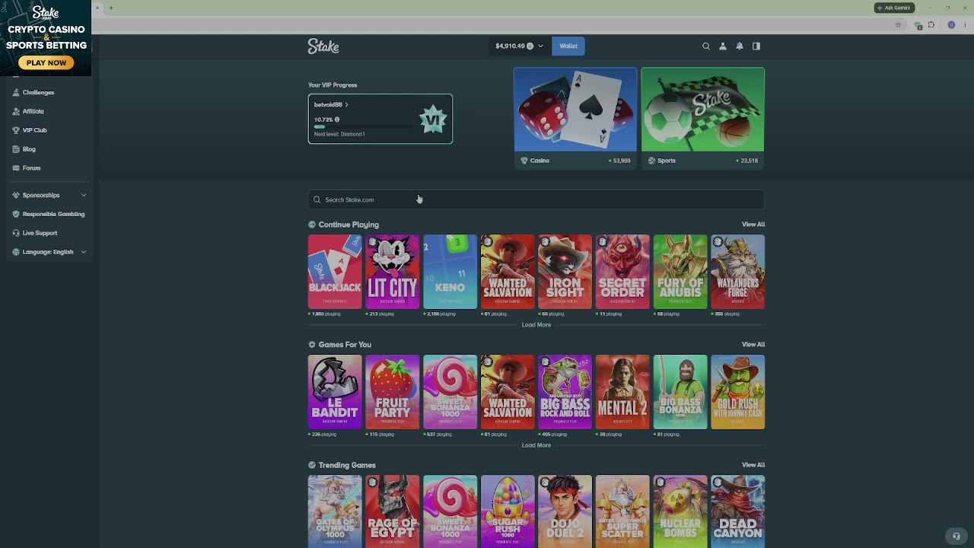Click the Continue Playing section heading
The height and width of the screenshot is (548, 974).
click(x=349, y=225)
